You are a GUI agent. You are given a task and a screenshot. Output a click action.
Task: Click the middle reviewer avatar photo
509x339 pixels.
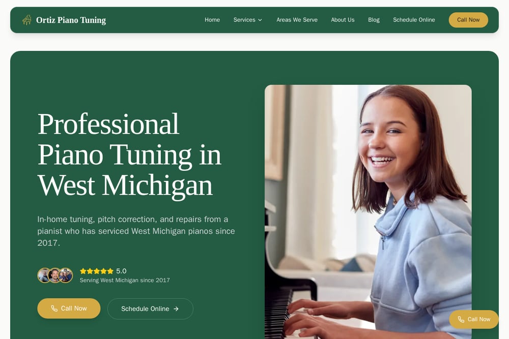coord(54,275)
